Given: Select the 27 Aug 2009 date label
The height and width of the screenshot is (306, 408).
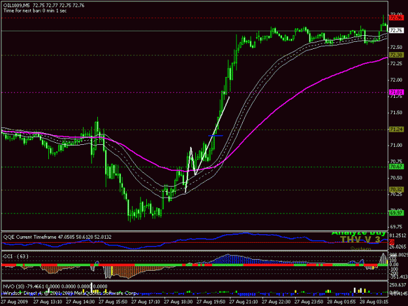Looking at the screenshot, I should pyautogui.click(x=14, y=302).
